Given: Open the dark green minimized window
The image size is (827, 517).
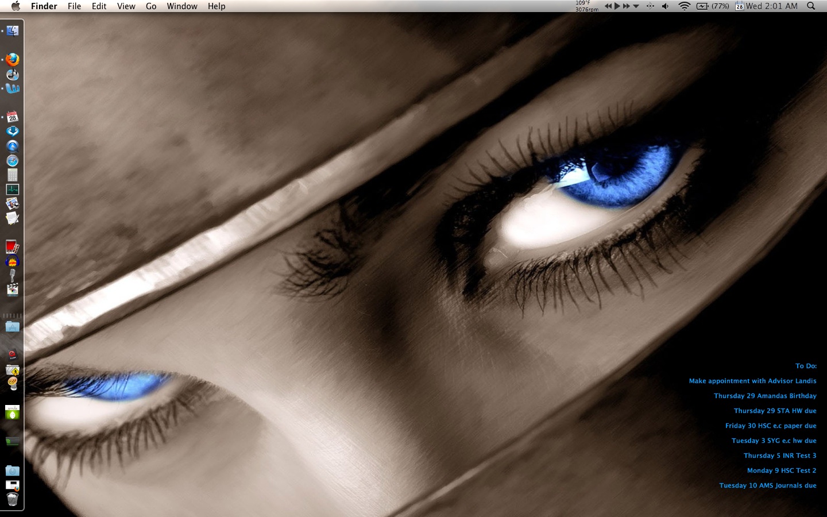Looking at the screenshot, I should pos(12,441).
